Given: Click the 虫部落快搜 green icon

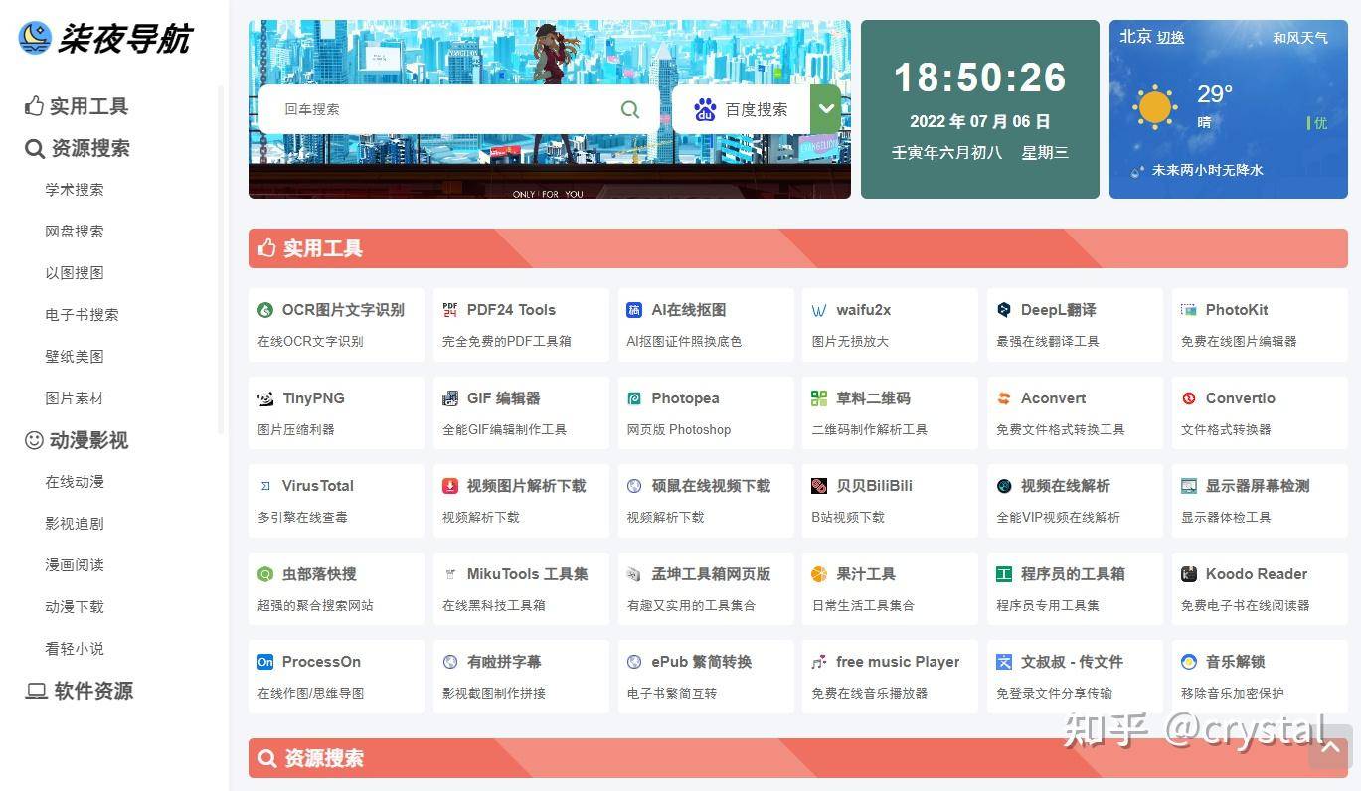Looking at the screenshot, I should click(x=265, y=574).
